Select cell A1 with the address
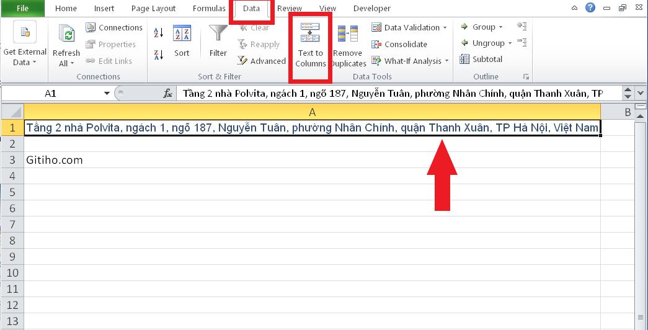 point(312,128)
